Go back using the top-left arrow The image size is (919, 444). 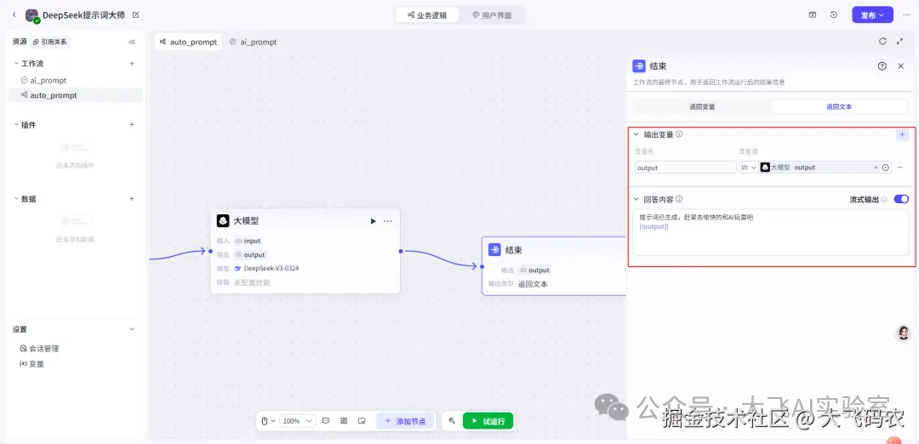click(14, 14)
